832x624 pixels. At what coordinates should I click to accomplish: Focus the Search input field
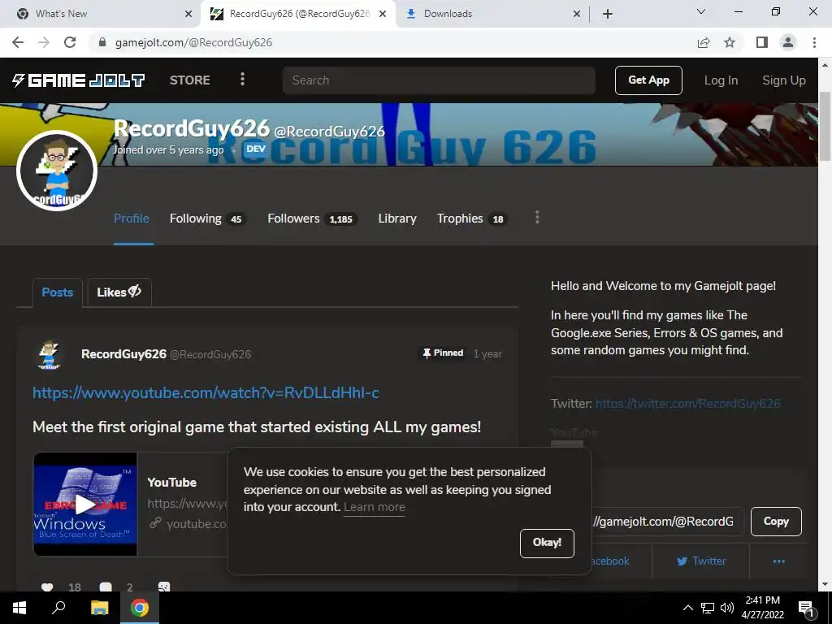(x=439, y=80)
